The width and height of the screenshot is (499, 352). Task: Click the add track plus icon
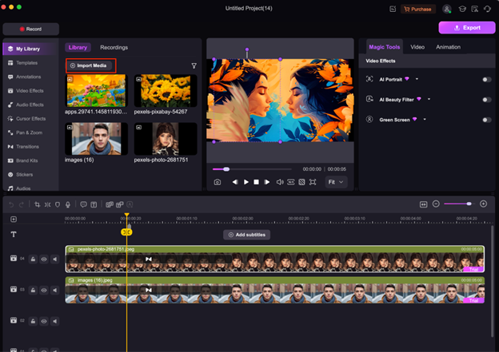14,220
